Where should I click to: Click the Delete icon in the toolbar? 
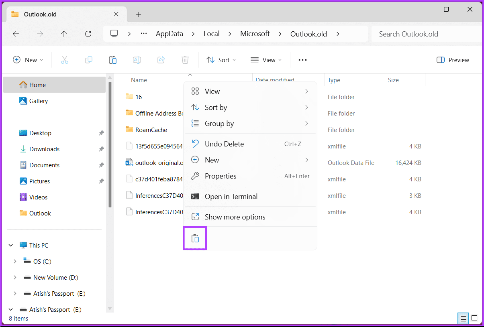click(x=185, y=59)
